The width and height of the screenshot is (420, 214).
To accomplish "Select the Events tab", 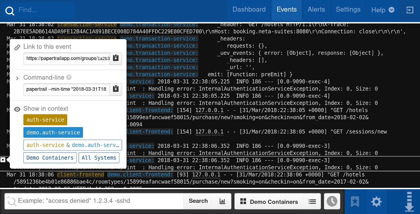I will (287, 10).
